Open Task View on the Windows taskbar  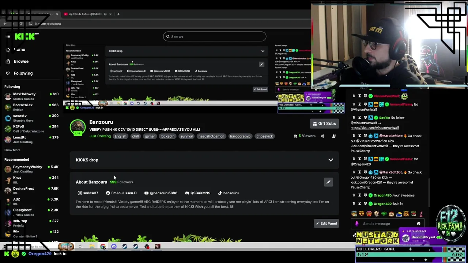point(80,247)
